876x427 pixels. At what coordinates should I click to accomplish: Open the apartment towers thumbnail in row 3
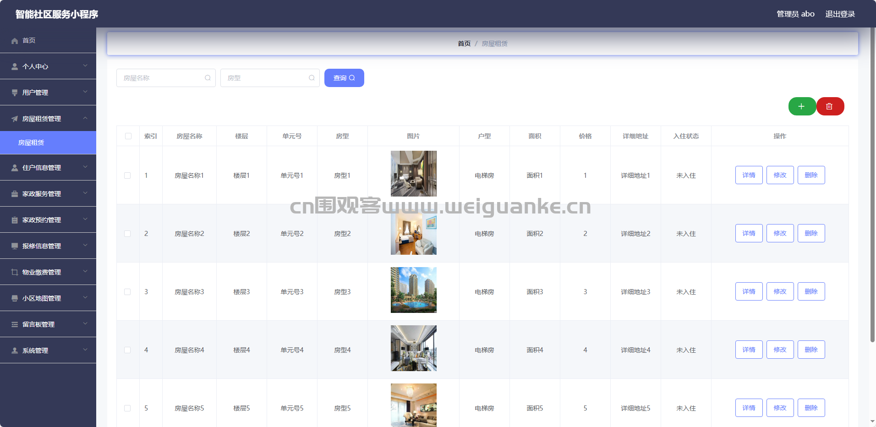[x=414, y=290]
